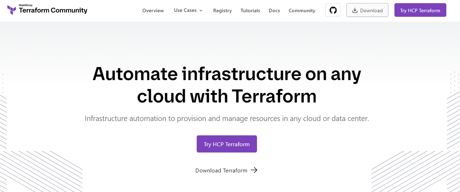This screenshot has height=192, width=460.
Task: Open the Tutorials nav link
Action: coord(250,10)
